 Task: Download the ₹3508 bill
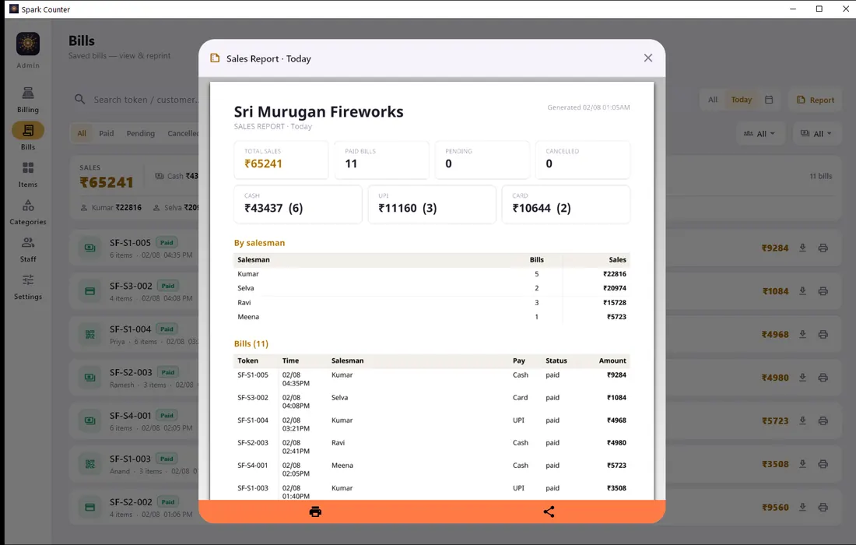pyautogui.click(x=802, y=464)
